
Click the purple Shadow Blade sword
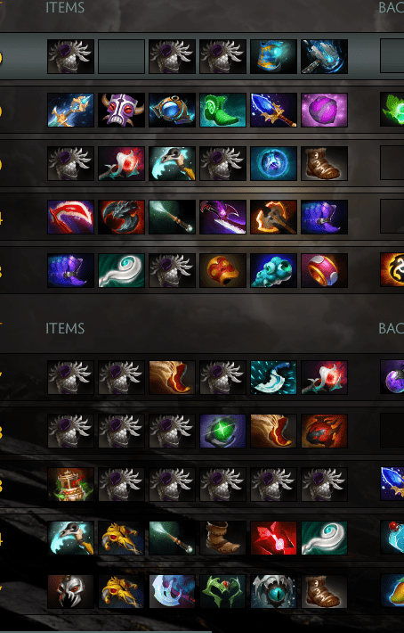pyautogui.click(x=222, y=218)
